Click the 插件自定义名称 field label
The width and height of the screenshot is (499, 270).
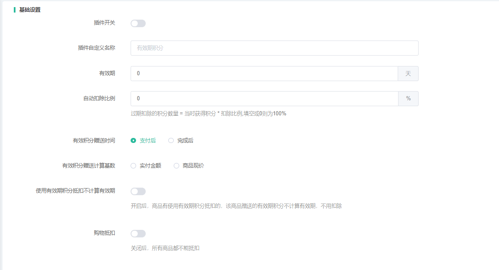[x=96, y=48]
